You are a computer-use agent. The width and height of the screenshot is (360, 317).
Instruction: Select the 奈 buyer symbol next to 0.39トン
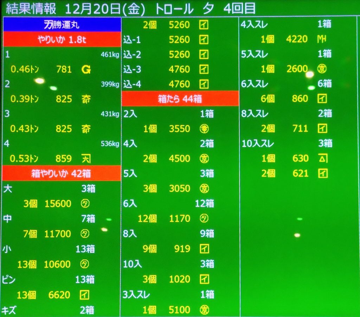click(86, 99)
